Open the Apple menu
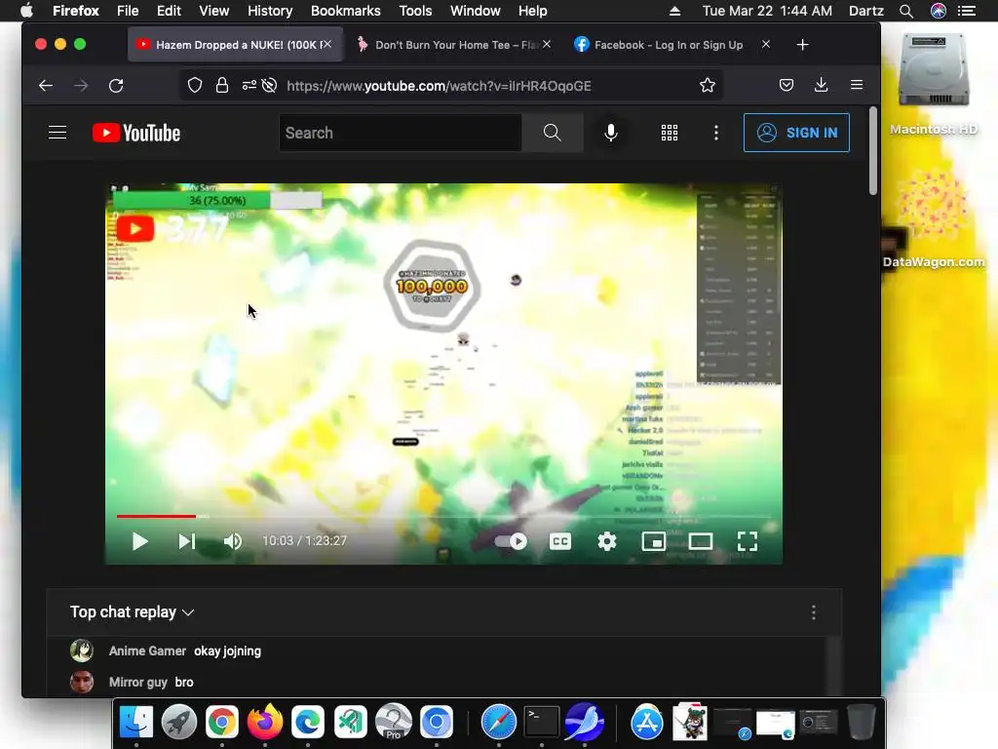This screenshot has height=749, width=998. click(x=26, y=11)
